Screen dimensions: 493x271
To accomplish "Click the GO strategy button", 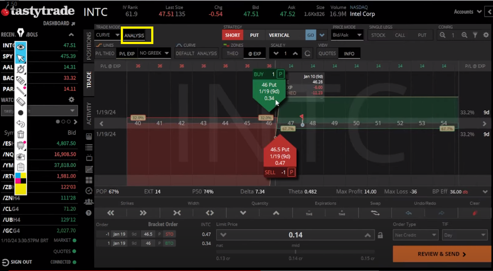I will coord(311,35).
